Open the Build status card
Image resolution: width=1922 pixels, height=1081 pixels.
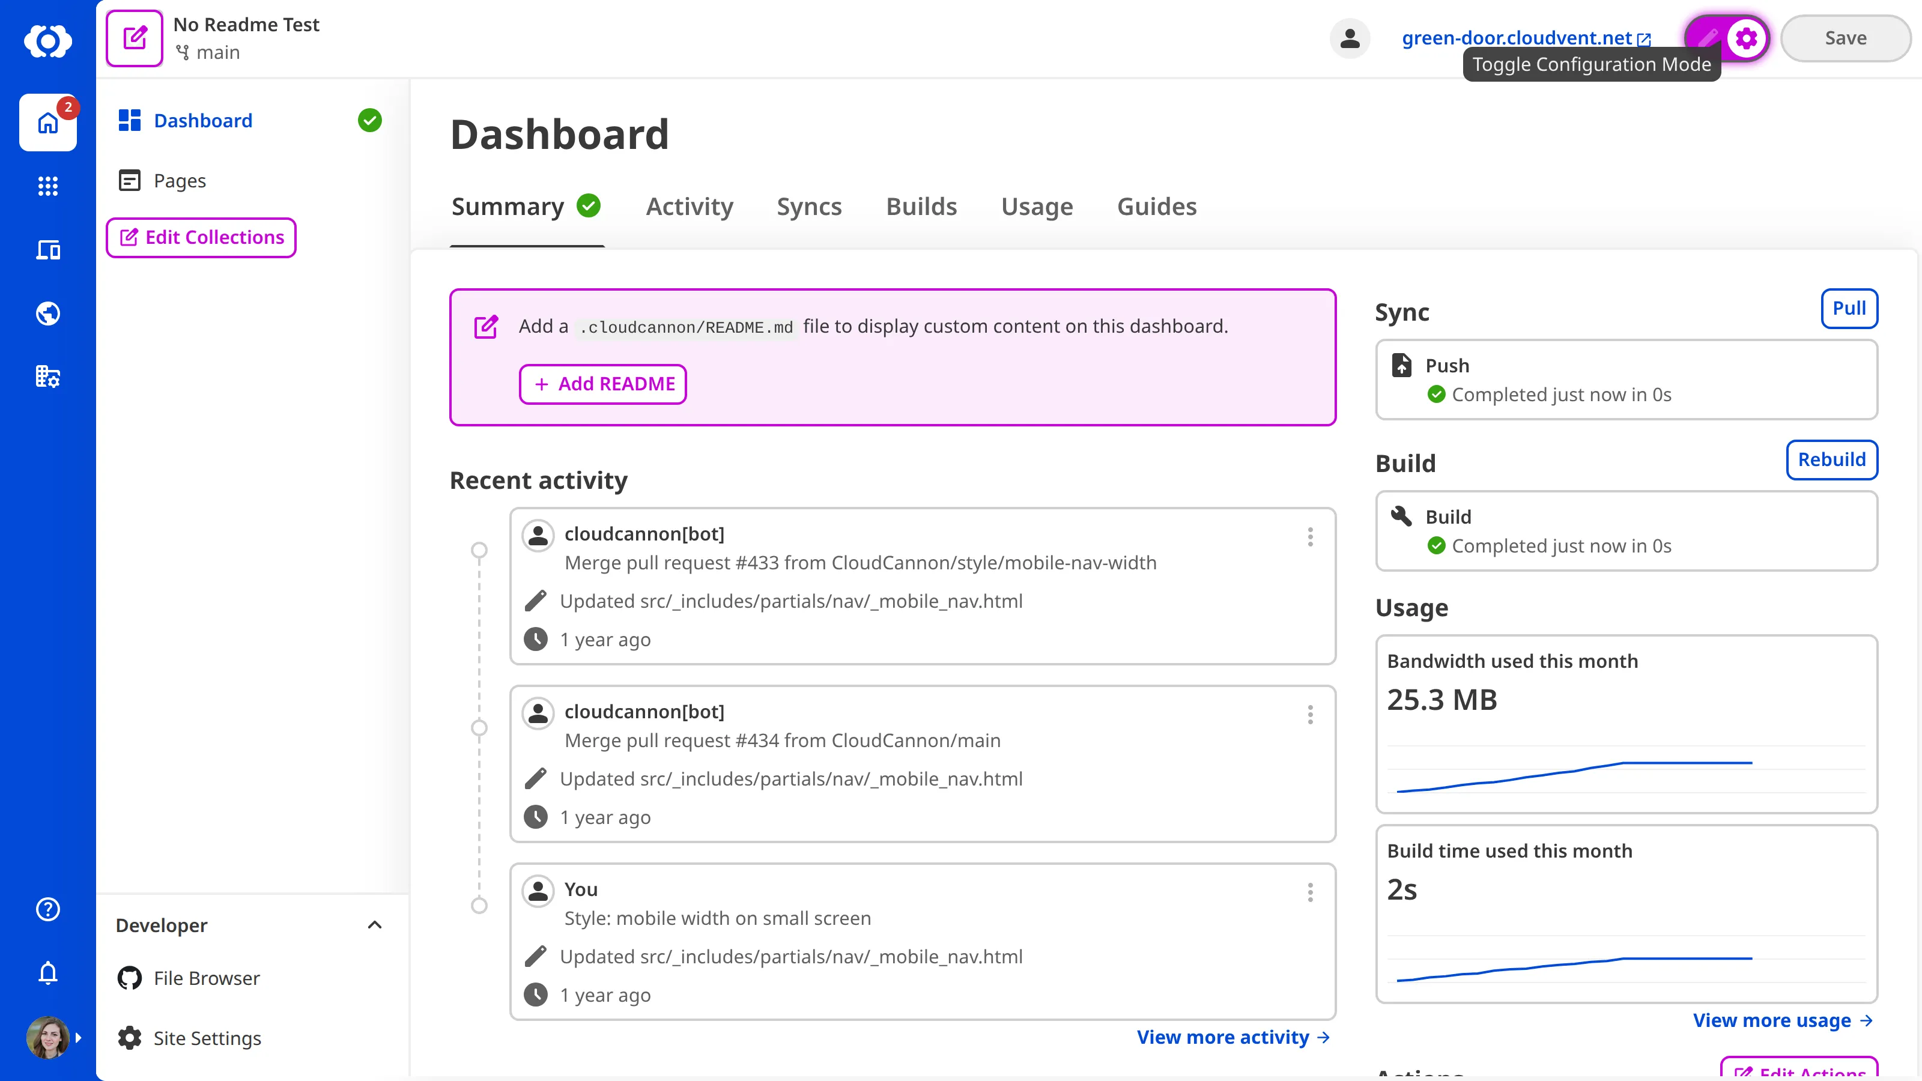click(1626, 531)
